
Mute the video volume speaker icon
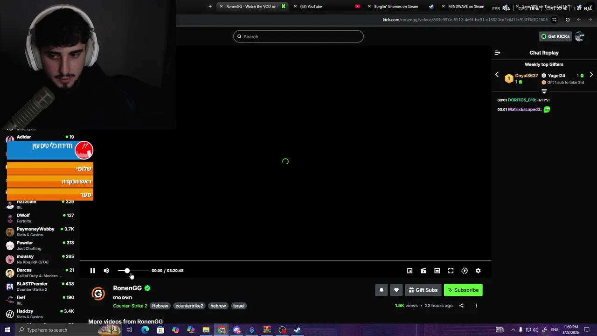tap(106, 271)
